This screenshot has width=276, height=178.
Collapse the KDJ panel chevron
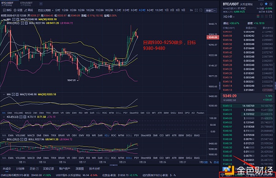click(x=4, y=117)
